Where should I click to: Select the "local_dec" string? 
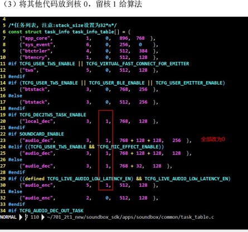point(37,121)
